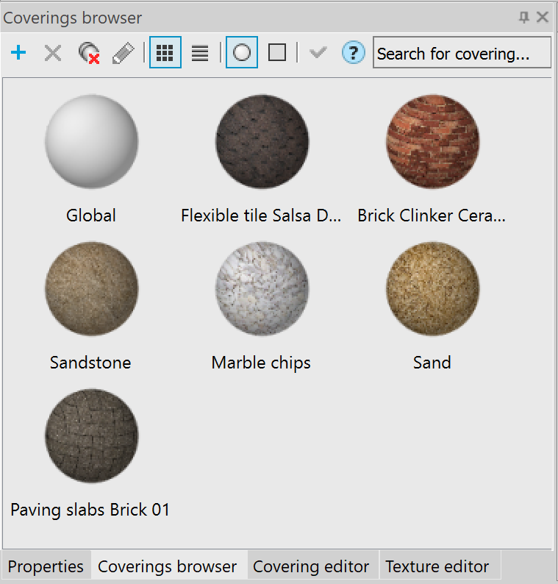Open the Properties tab

click(x=46, y=566)
